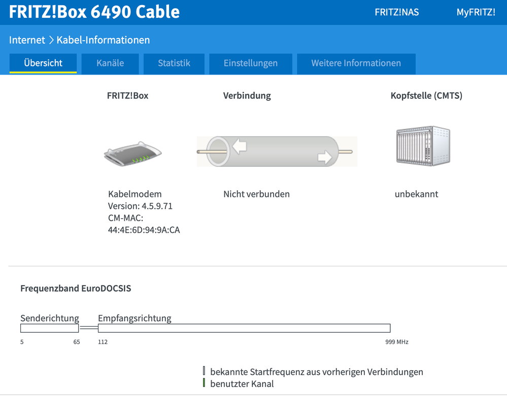The height and width of the screenshot is (420, 507).
Task: Click the '112' frequency label
Action: pyautogui.click(x=103, y=342)
